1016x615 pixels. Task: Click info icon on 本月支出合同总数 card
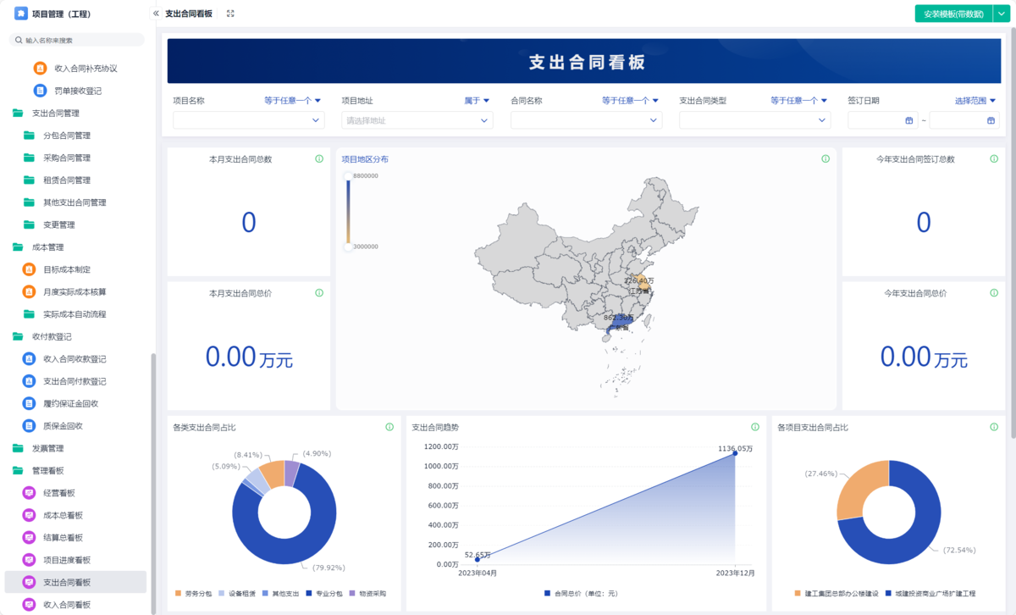click(319, 159)
